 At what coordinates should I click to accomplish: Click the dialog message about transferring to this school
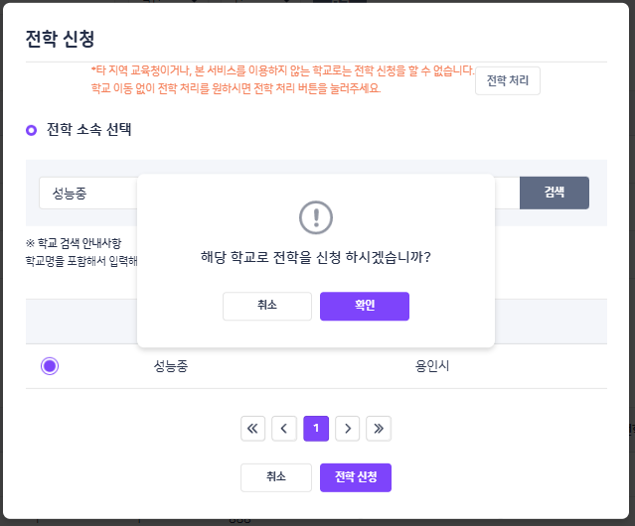pyautogui.click(x=315, y=256)
